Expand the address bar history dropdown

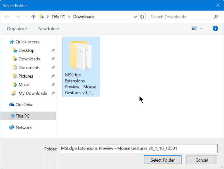click(x=135, y=17)
